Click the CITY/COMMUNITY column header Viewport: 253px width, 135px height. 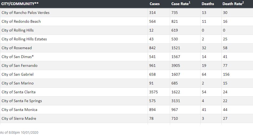[20, 4]
